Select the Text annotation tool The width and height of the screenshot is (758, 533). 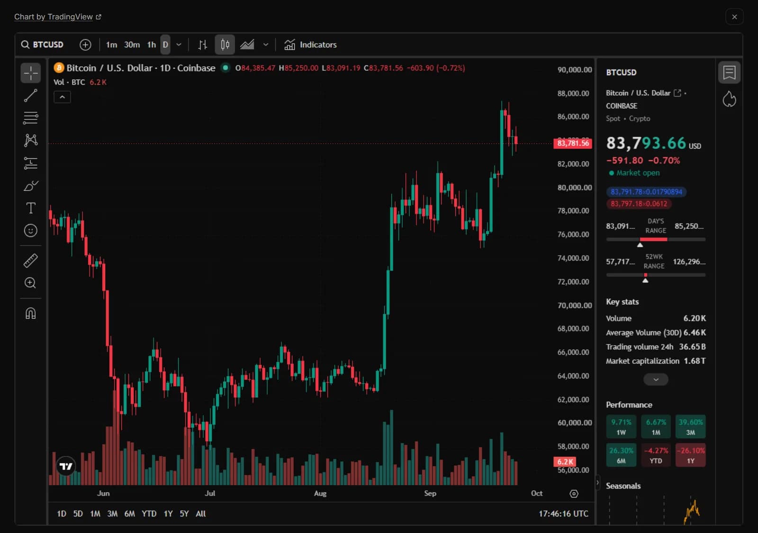31,208
